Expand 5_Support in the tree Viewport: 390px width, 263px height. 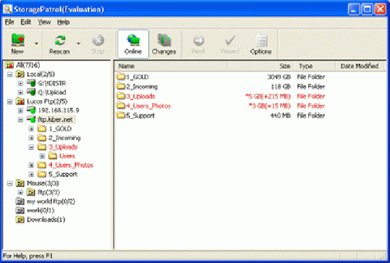coord(31,174)
